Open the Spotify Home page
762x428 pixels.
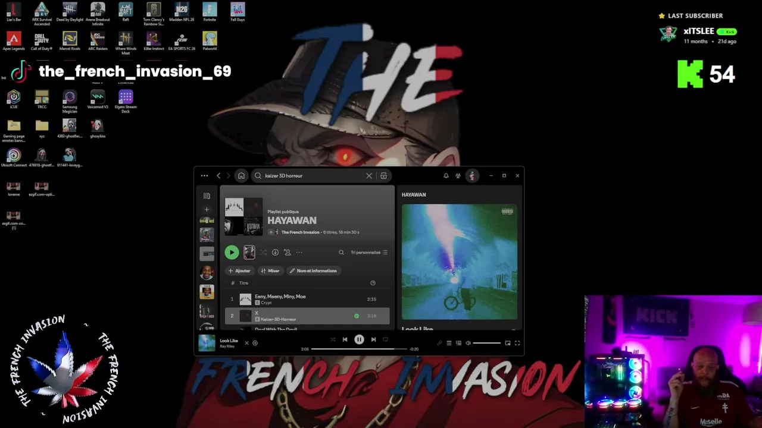pyautogui.click(x=241, y=176)
